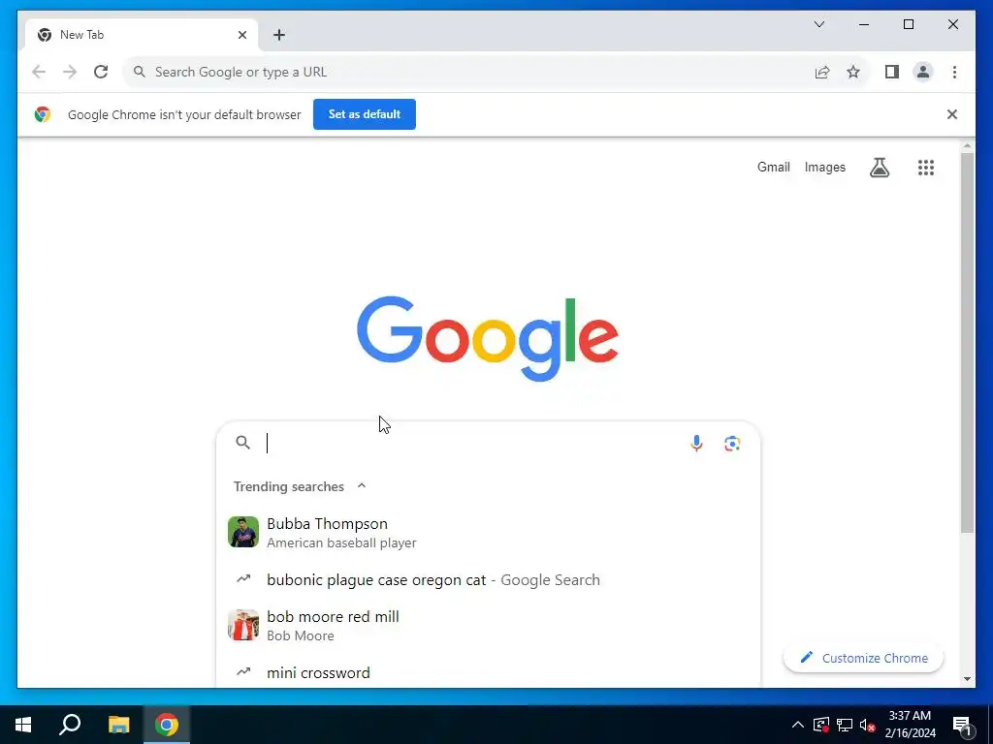Show hidden system tray icons
The height and width of the screenshot is (744, 993).
(x=798, y=725)
